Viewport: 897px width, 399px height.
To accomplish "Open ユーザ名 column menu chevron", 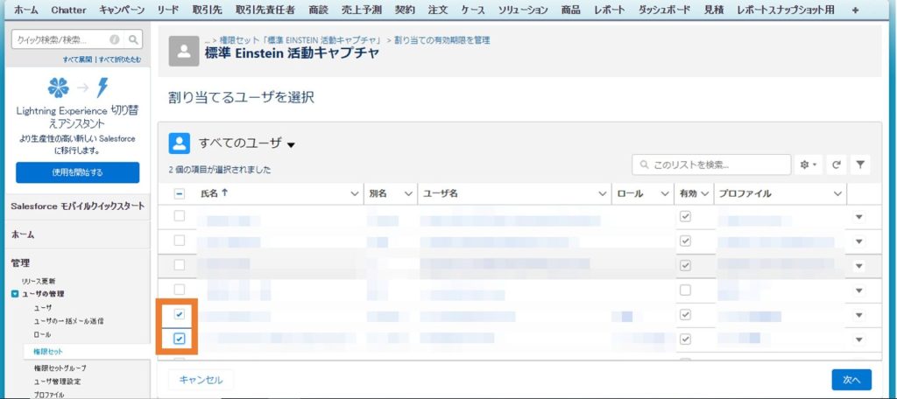I will [603, 193].
